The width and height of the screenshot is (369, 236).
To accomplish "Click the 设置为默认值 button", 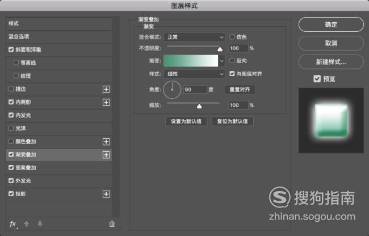I will coord(186,122).
